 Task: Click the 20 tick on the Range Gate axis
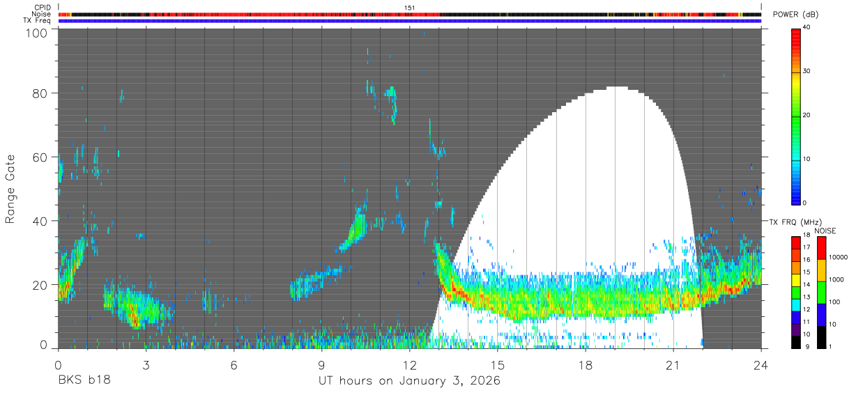tap(41, 284)
